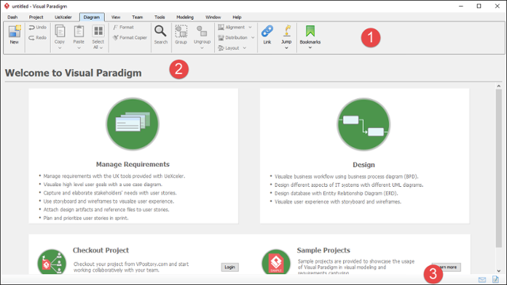The image size is (507, 285).
Task: Click the Jump icon
Action: click(287, 31)
